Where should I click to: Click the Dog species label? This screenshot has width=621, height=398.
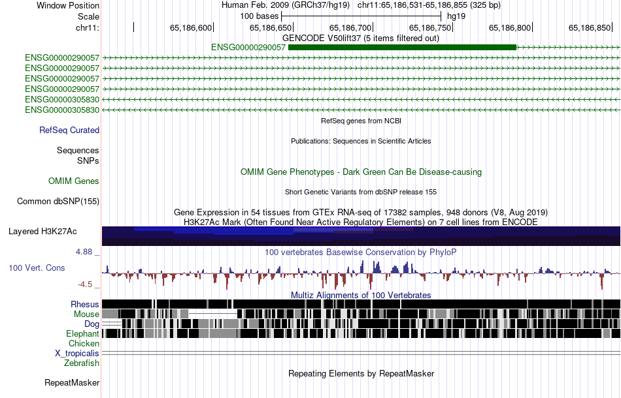click(92, 324)
